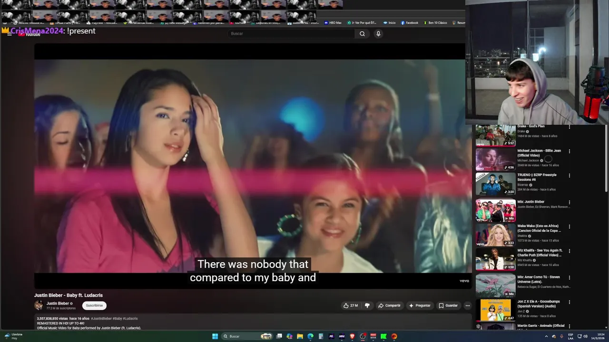Open Mix: Amar Como Tú thumbnail

495,285
